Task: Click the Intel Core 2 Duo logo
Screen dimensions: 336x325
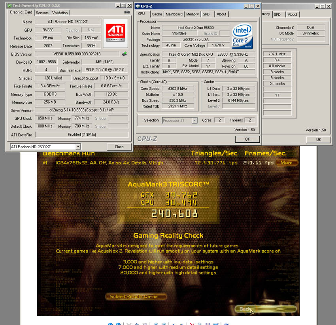Action: coord(242,36)
